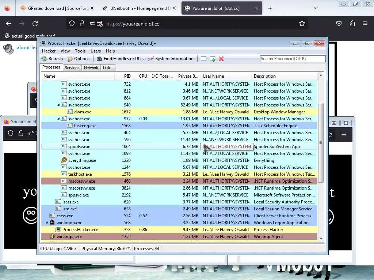Sort by the Description column header
374x280 pixels.
pos(284,76)
